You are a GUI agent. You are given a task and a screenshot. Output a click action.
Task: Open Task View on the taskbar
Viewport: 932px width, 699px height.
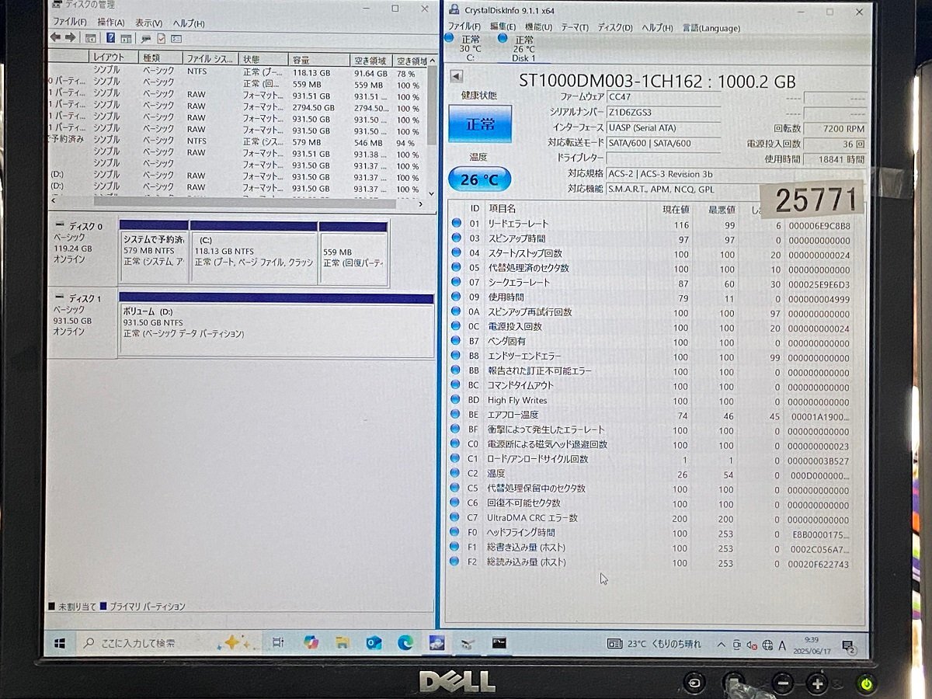277,642
